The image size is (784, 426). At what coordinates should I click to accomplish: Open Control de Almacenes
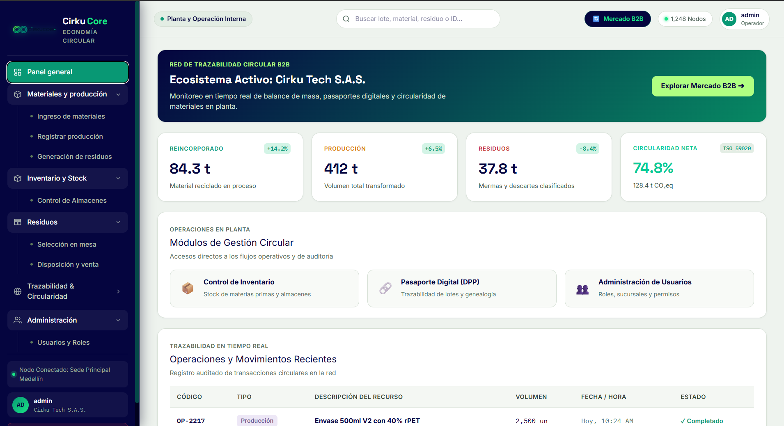(72, 201)
